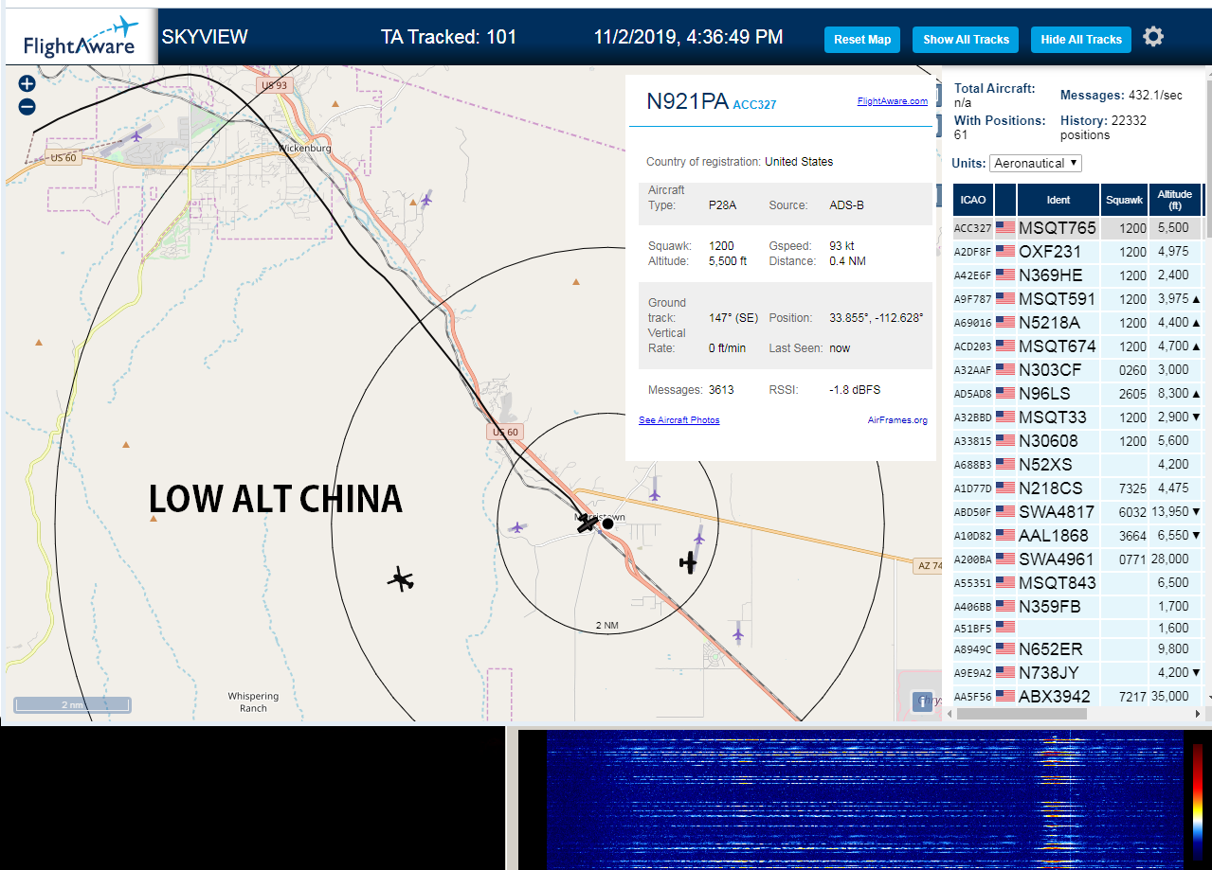This screenshot has height=870, width=1212.
Task: Select the MSQT674 aircraft row
Action: click(1077, 346)
